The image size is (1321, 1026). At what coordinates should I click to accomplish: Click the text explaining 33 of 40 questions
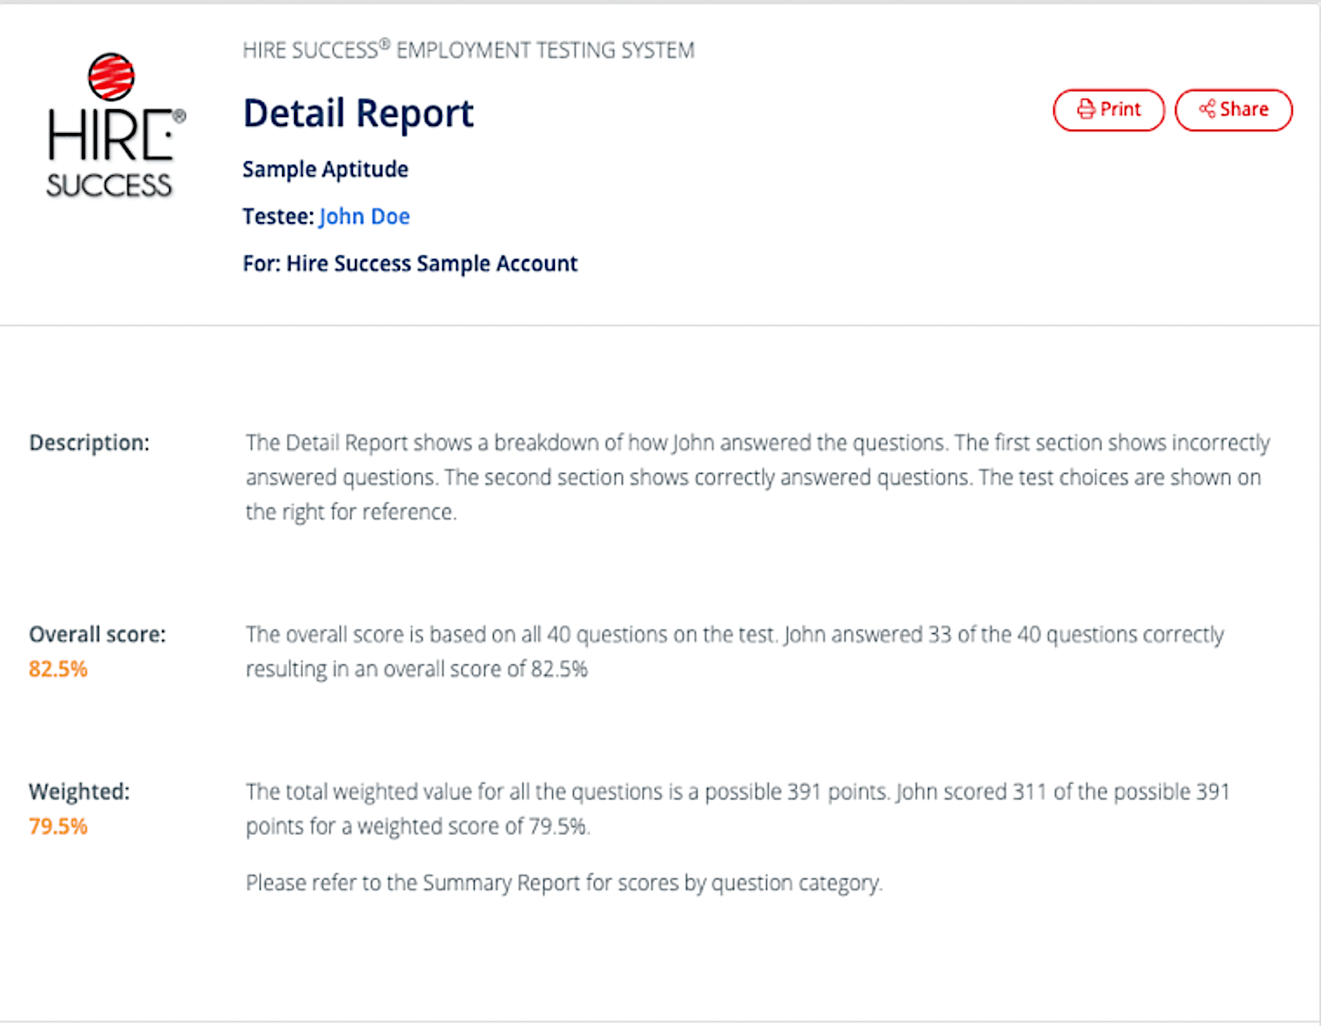coord(734,652)
